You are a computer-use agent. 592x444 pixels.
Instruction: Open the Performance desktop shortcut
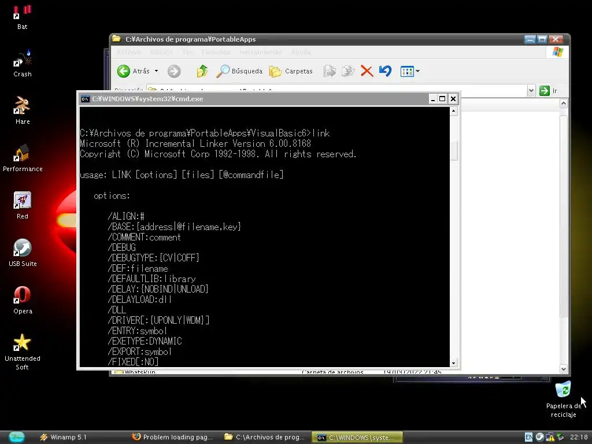23,158
